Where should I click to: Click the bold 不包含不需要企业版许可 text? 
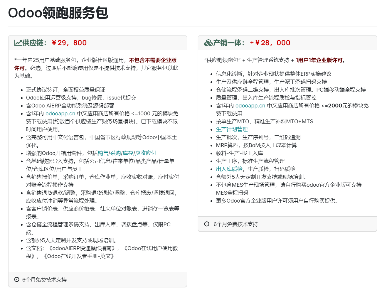95,64
